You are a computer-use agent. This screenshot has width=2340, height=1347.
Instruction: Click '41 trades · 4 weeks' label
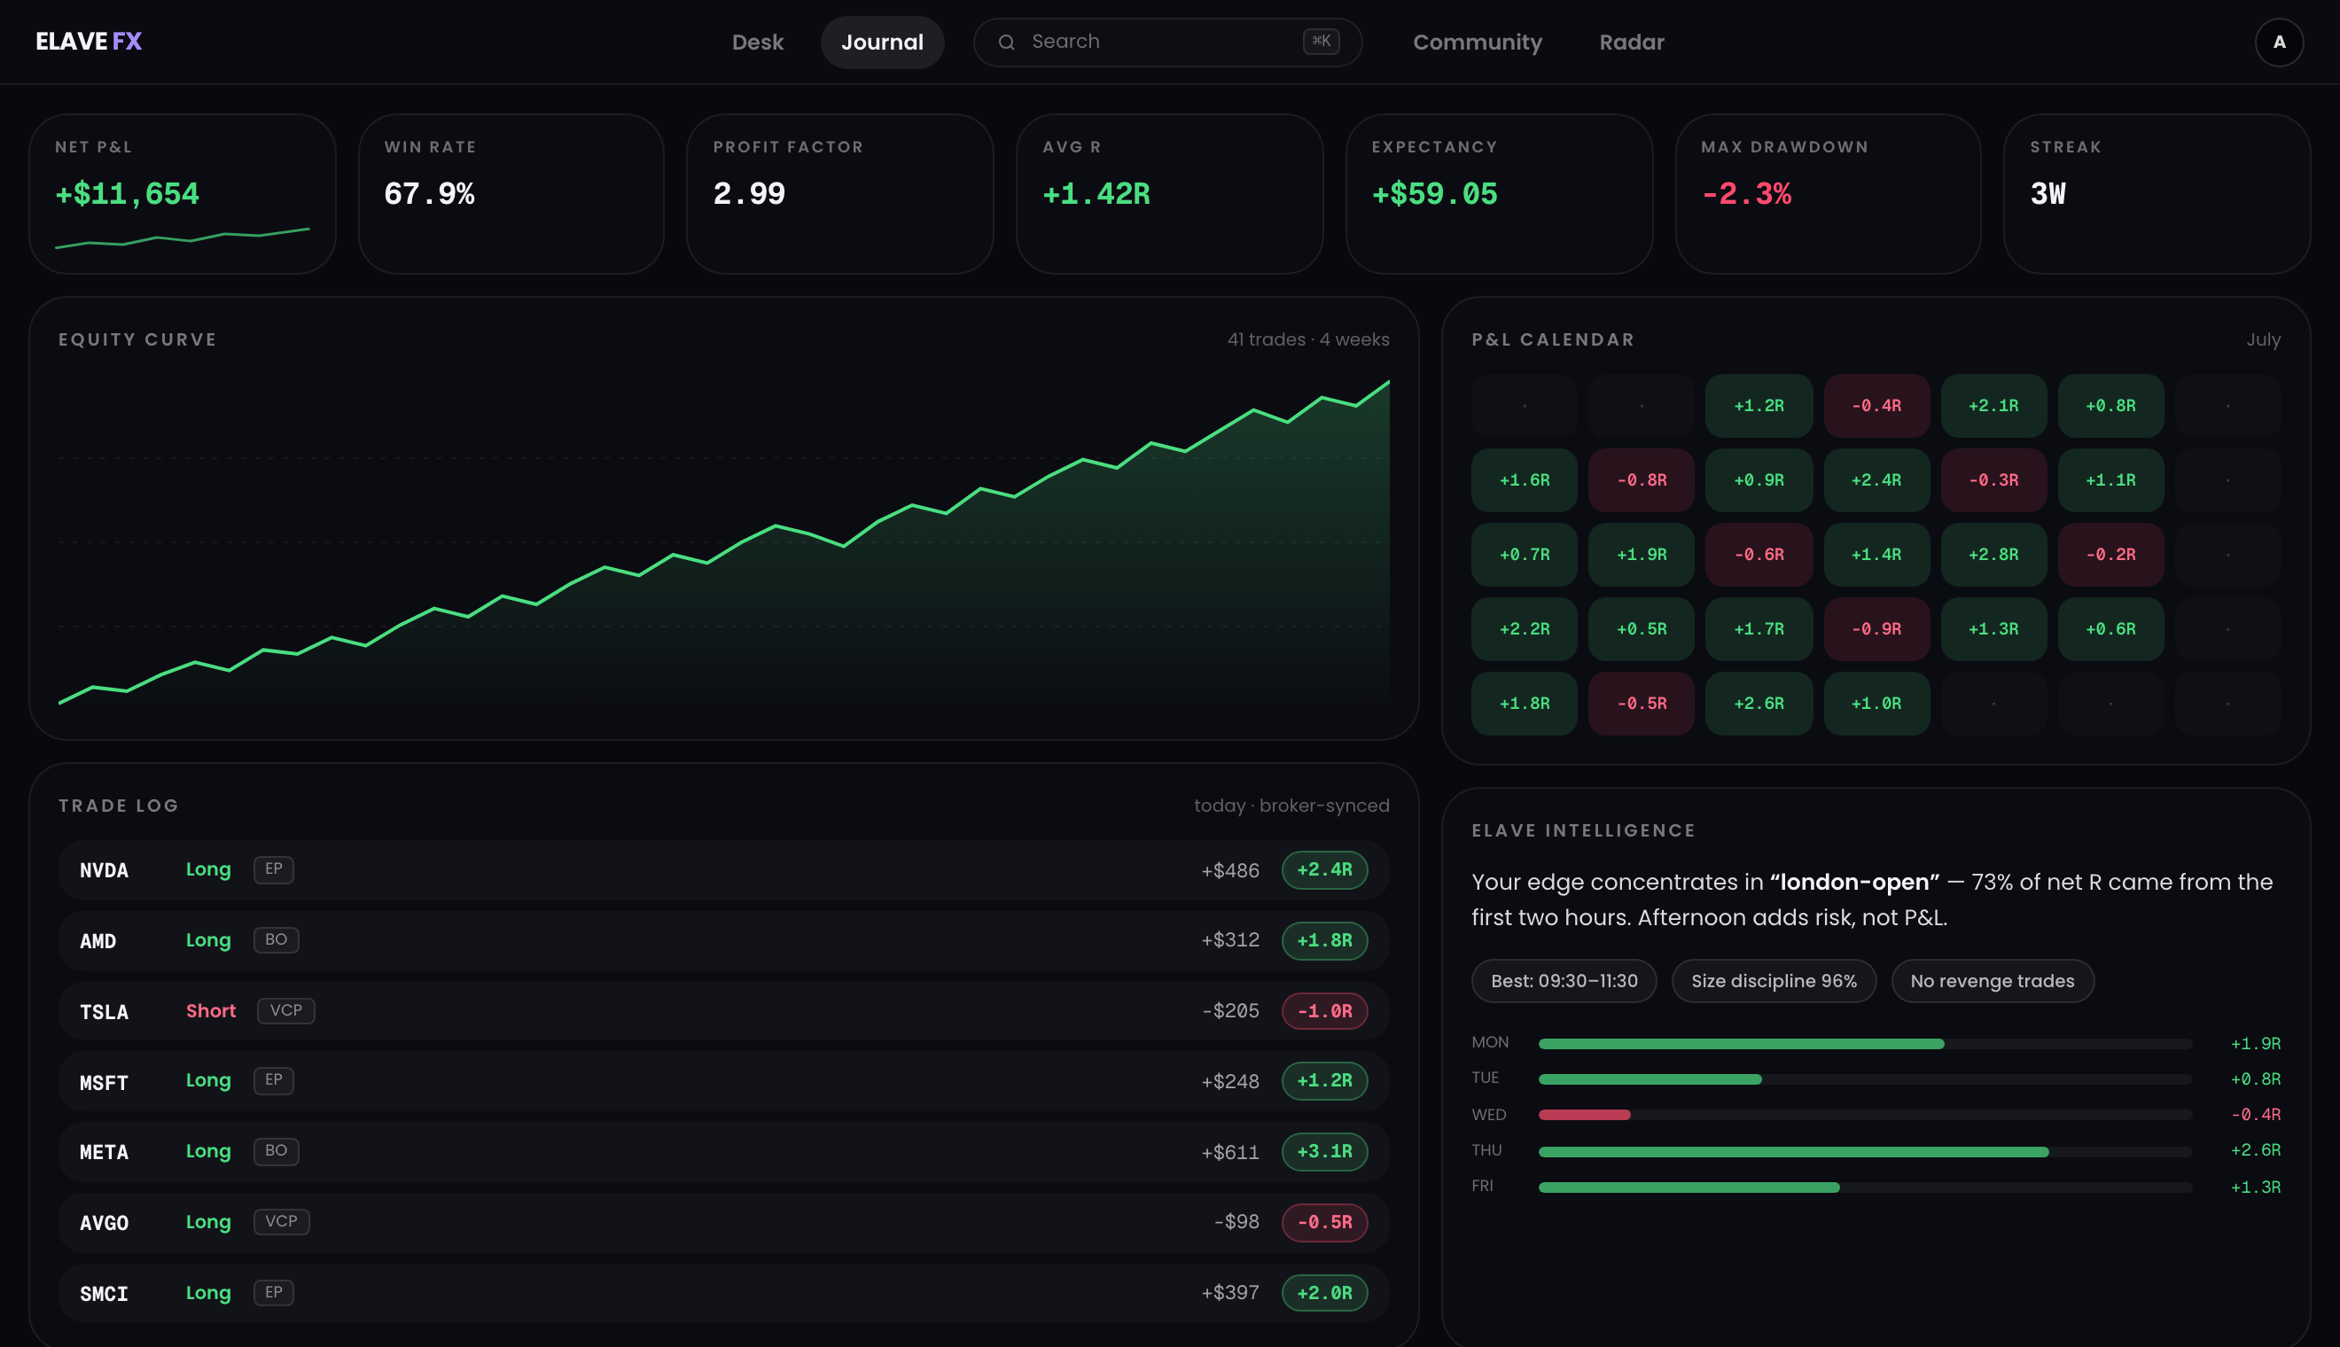click(x=1307, y=339)
